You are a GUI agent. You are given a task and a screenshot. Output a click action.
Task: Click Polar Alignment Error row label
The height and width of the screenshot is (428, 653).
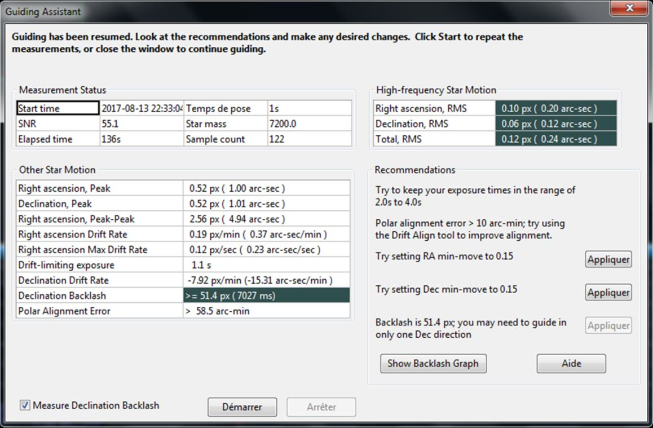[x=100, y=311]
